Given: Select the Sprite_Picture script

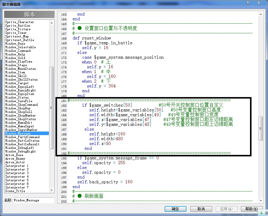Looking at the screenshot, I should [x=18, y=29].
